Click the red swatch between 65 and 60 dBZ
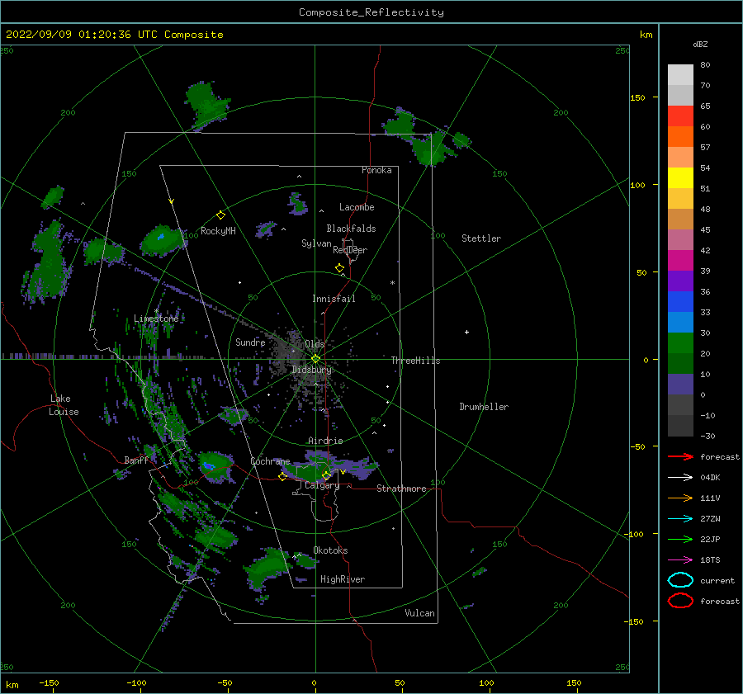Viewport: 743px width, 694px height. pos(680,116)
